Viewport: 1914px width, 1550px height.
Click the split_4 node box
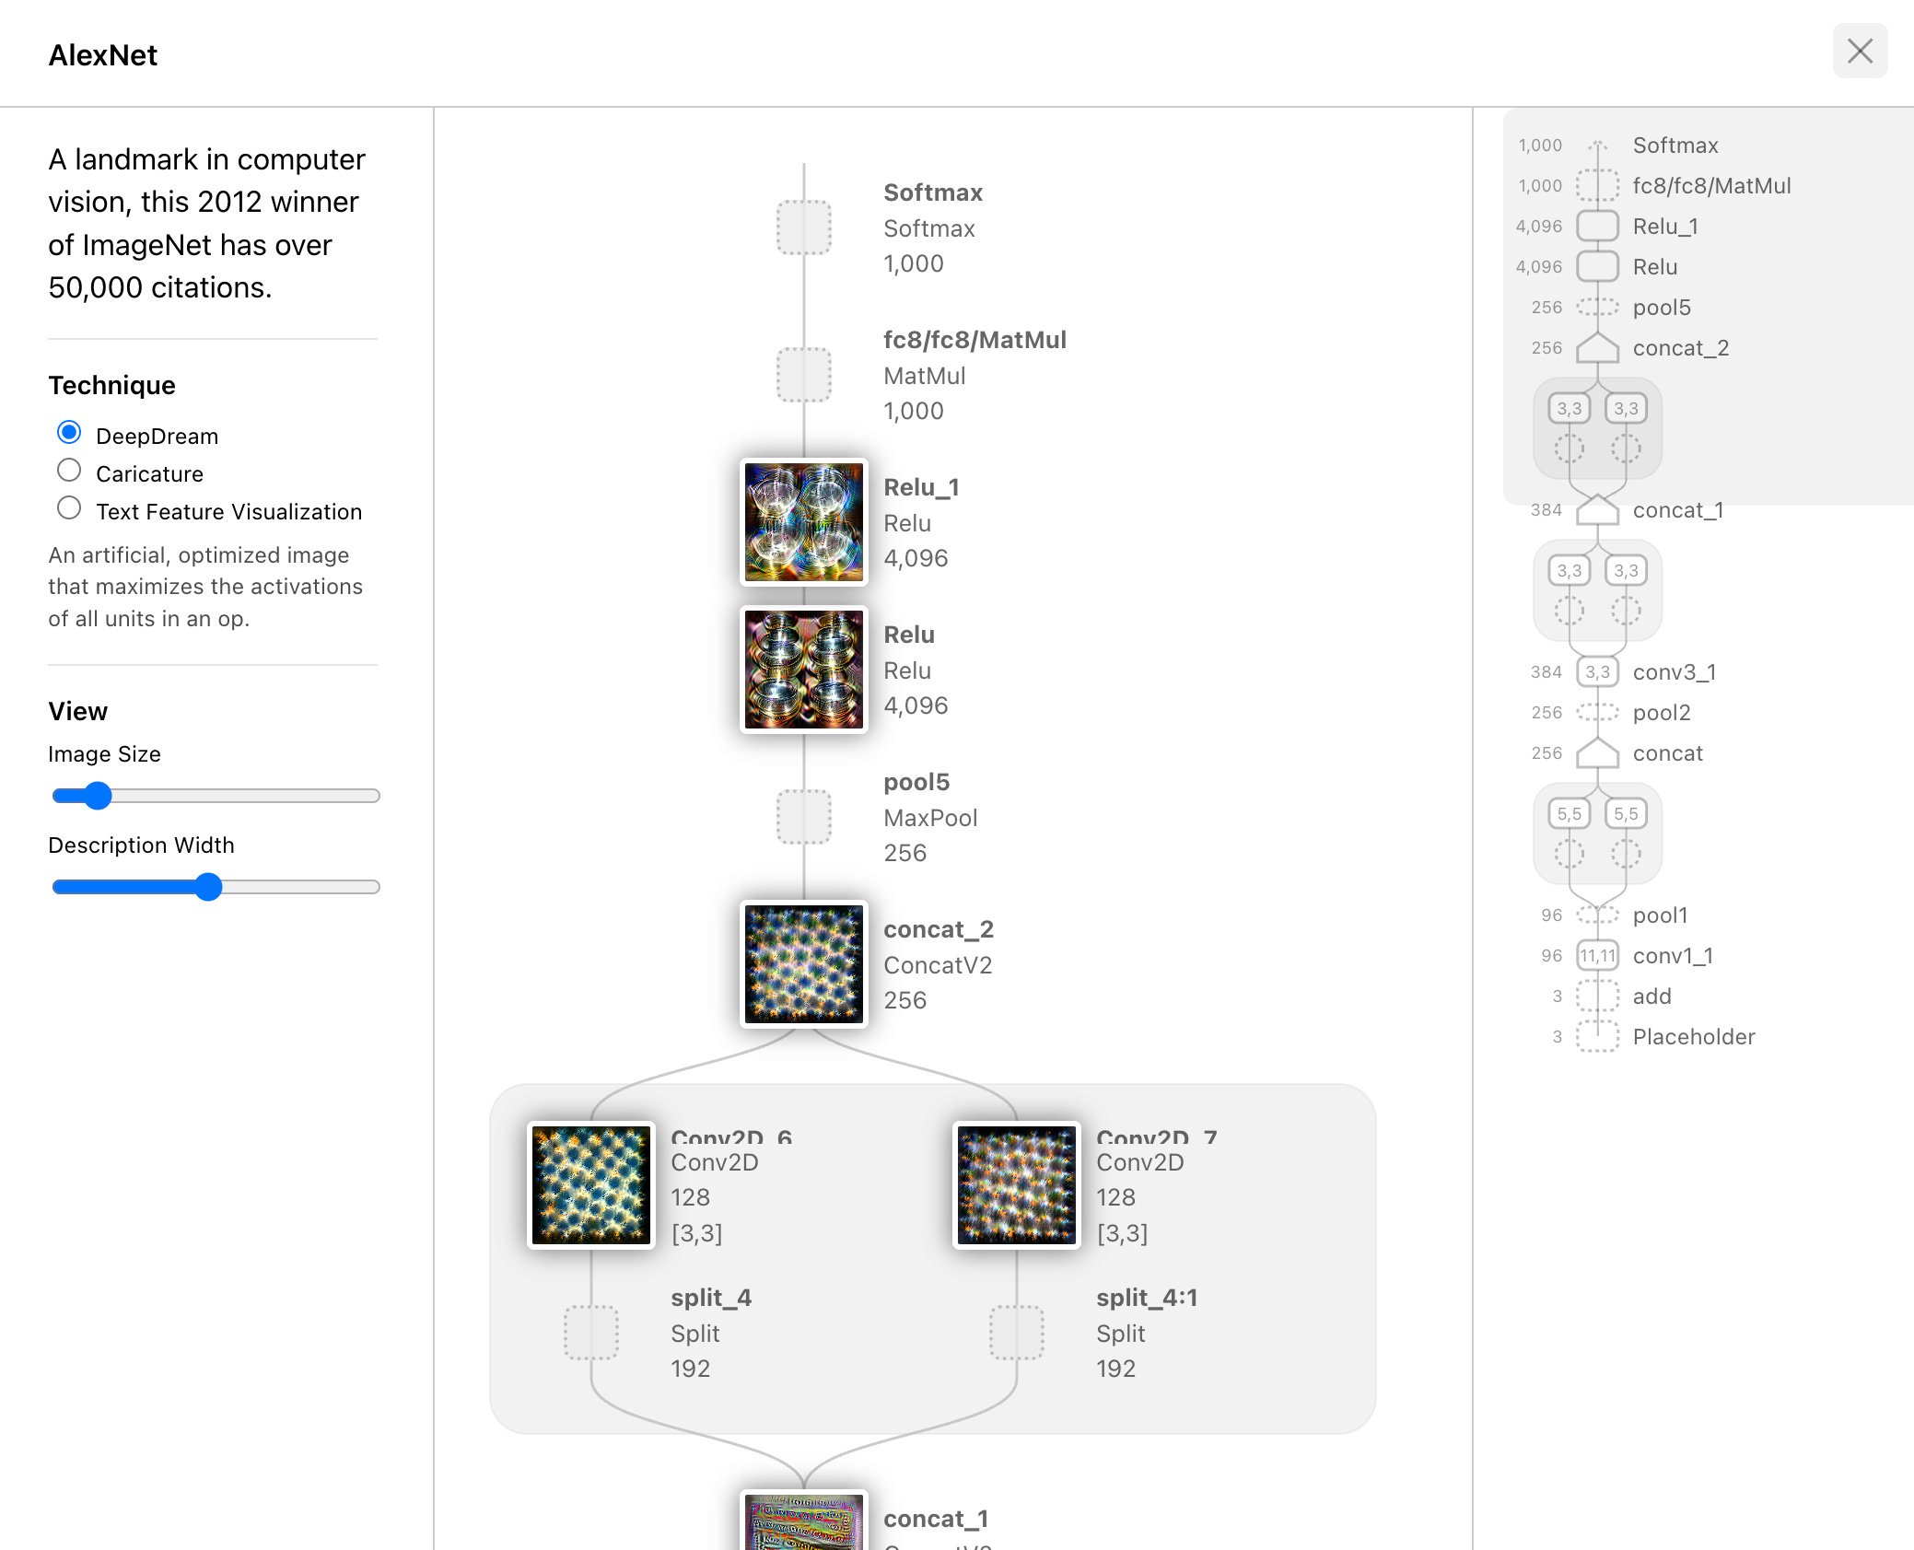591,1333
